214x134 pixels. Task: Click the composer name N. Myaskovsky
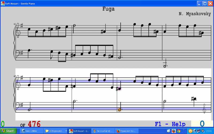[x=195, y=14]
